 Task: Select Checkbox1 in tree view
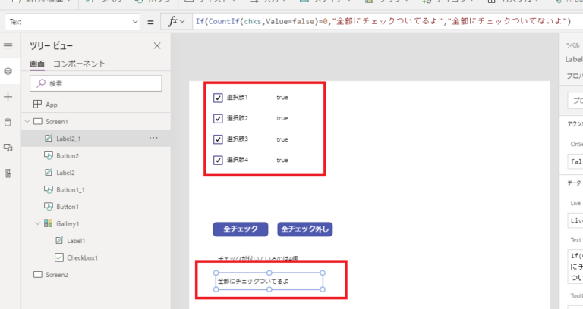point(96,257)
